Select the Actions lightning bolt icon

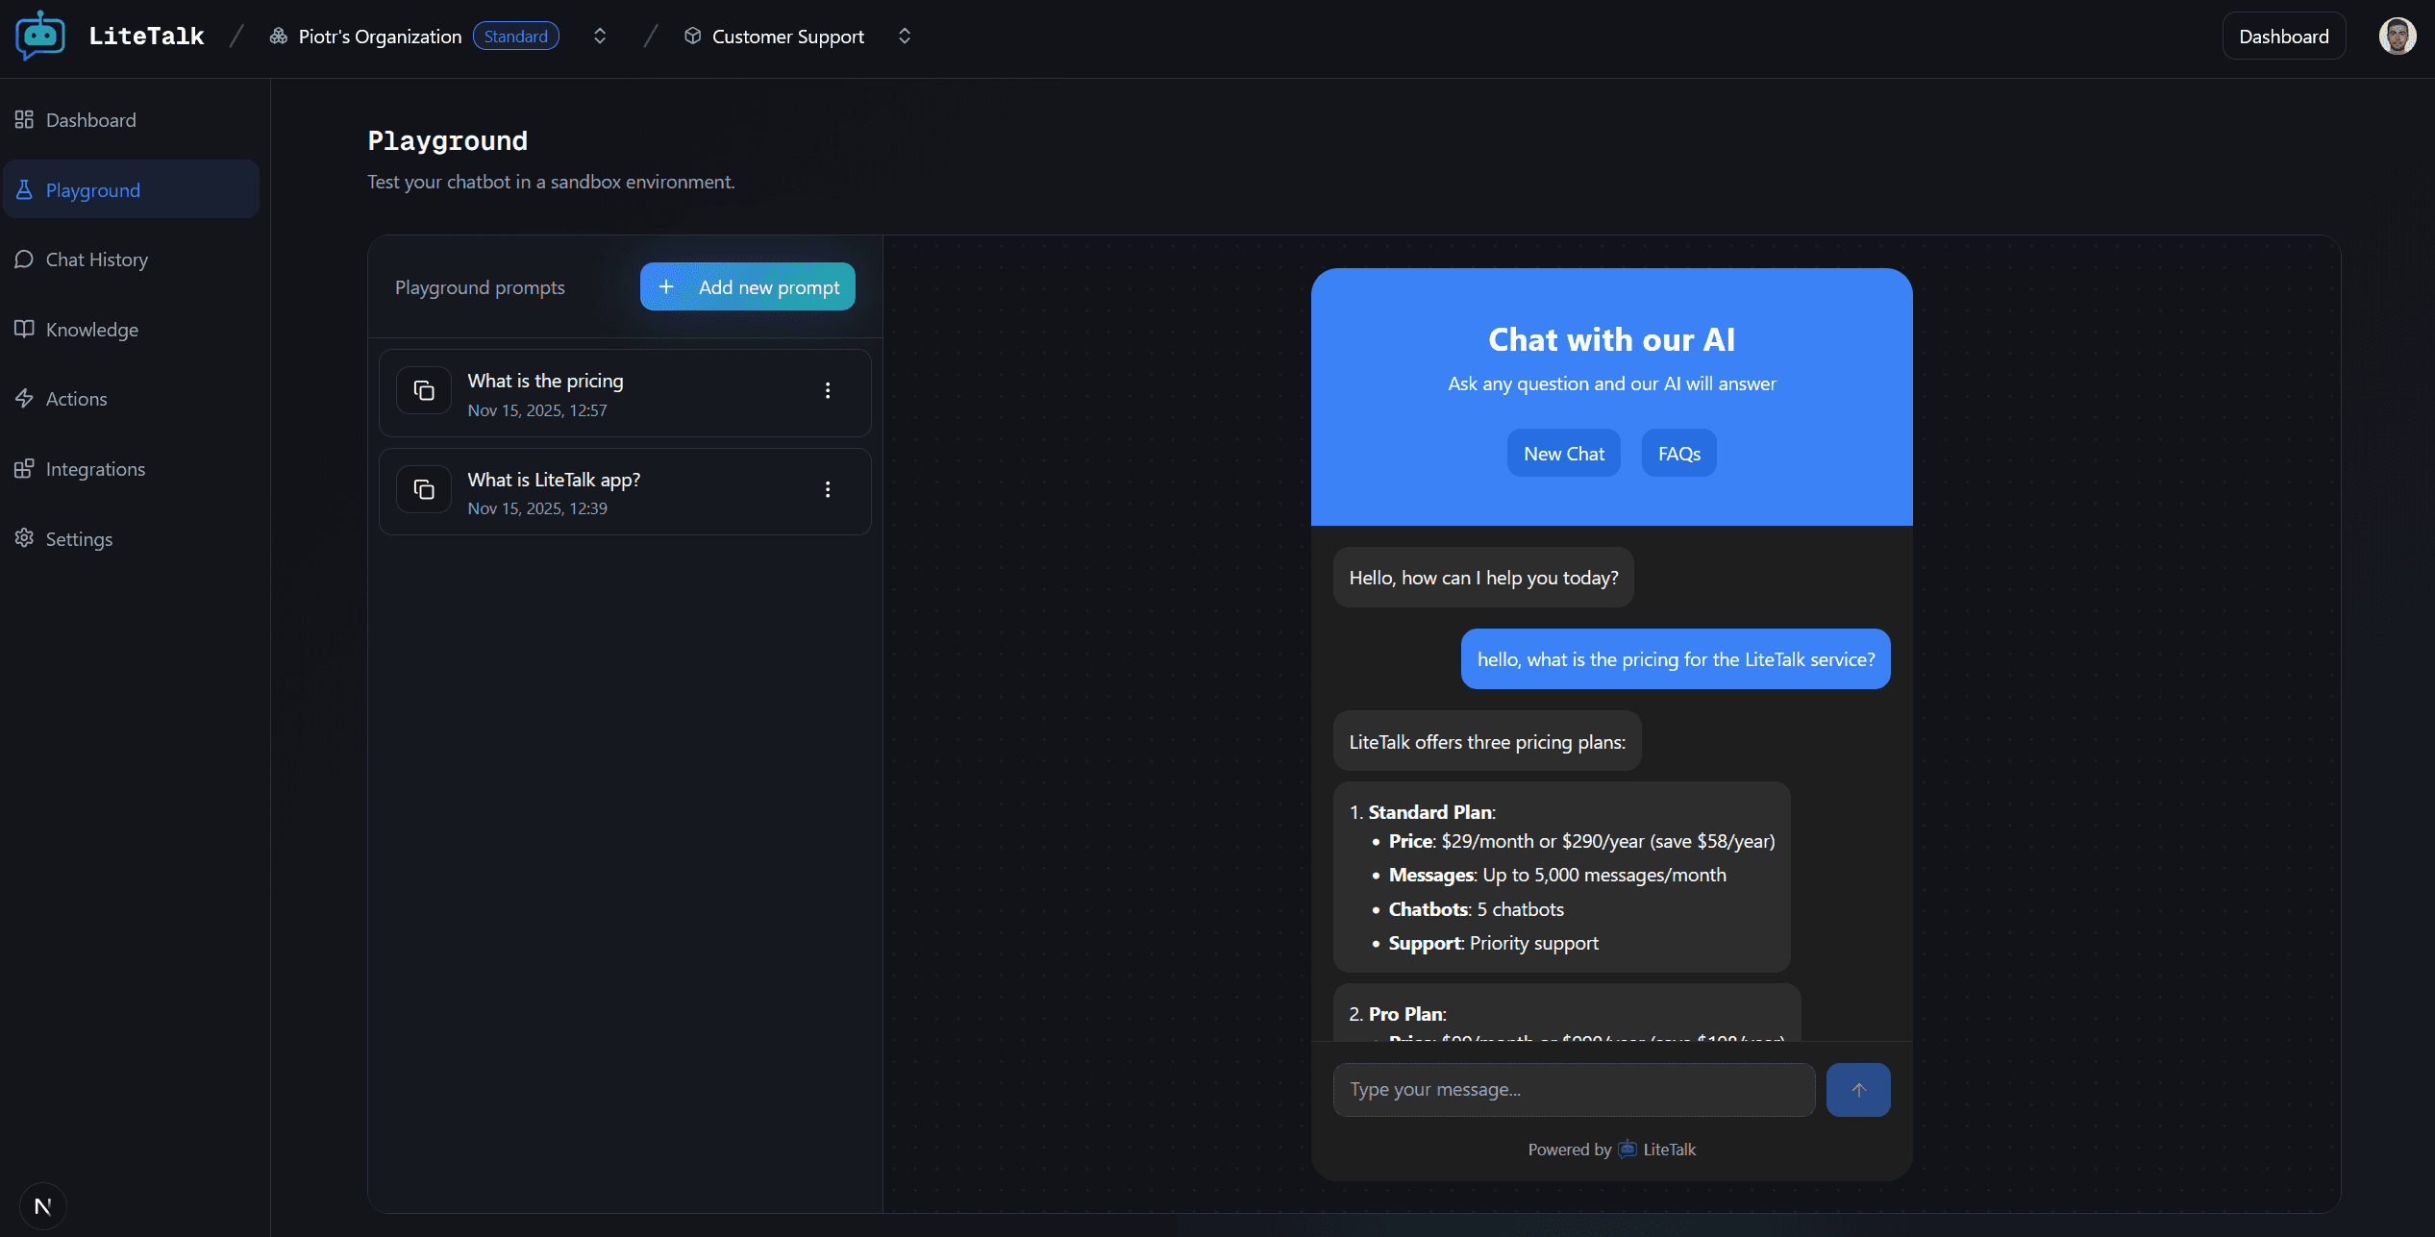coord(25,398)
